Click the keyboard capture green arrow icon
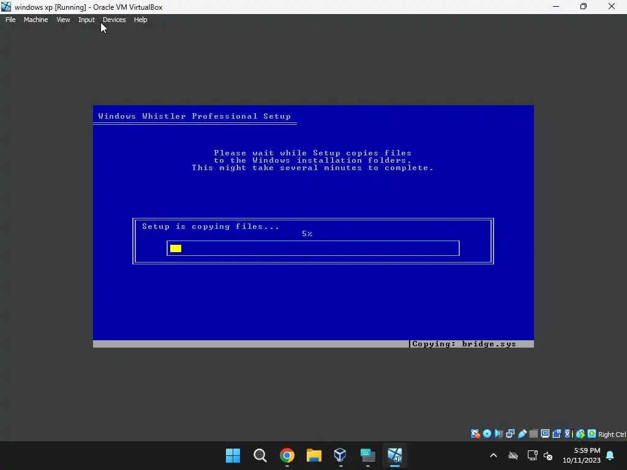The image size is (627, 470). pyautogui.click(x=592, y=434)
